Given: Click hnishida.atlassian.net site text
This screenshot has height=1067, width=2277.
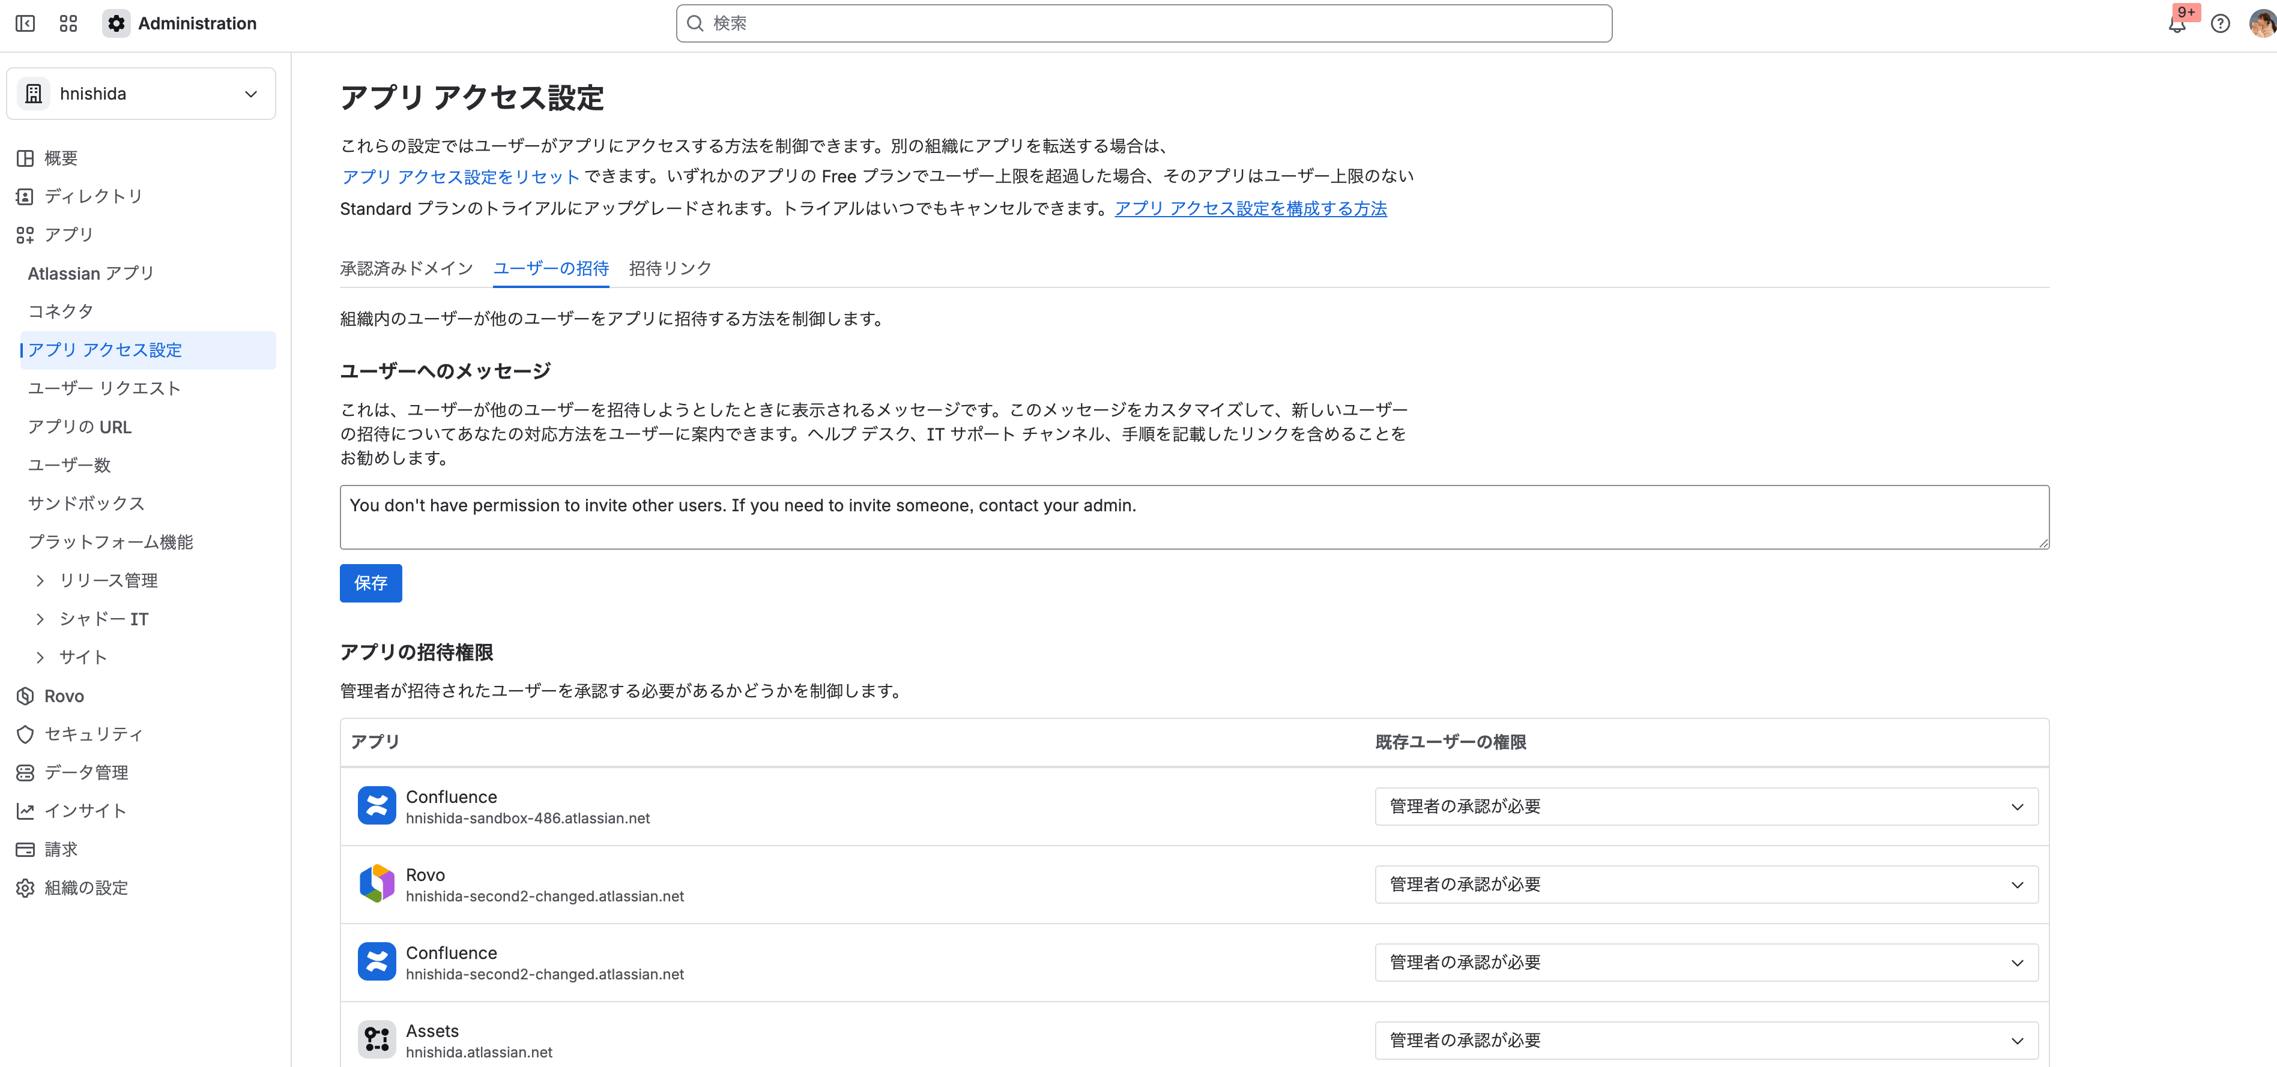Looking at the screenshot, I should [x=479, y=1053].
